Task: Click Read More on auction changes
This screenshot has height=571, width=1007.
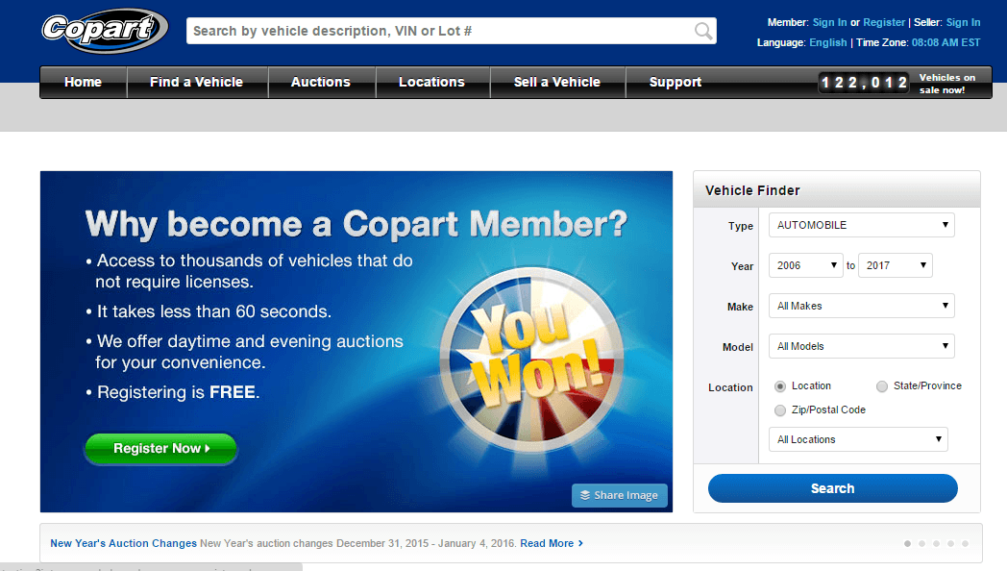Action: point(552,543)
